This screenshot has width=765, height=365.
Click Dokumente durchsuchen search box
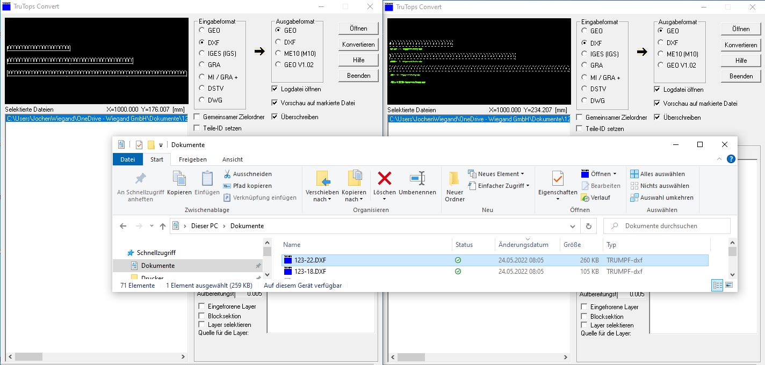(667, 226)
